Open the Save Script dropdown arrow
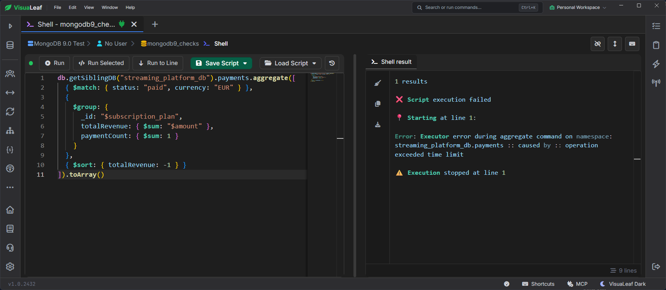The image size is (666, 290). pyautogui.click(x=245, y=63)
